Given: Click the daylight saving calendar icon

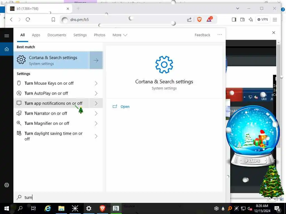Looking at the screenshot, I should [x=19, y=133].
